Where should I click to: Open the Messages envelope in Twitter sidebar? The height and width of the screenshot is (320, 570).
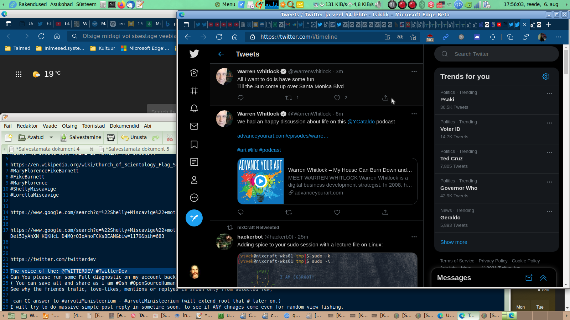pyautogui.click(x=194, y=126)
